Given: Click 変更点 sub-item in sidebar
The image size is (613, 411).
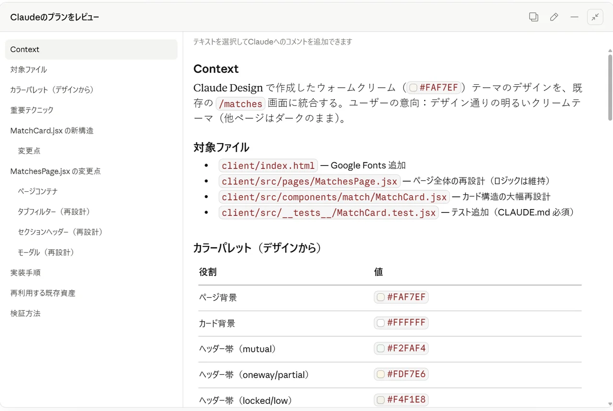Looking at the screenshot, I should point(29,151).
